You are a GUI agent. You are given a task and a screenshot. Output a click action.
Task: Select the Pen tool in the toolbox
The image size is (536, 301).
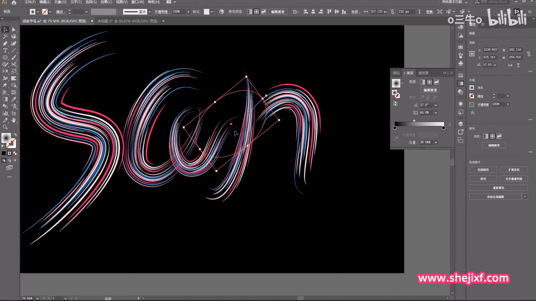click(5, 43)
